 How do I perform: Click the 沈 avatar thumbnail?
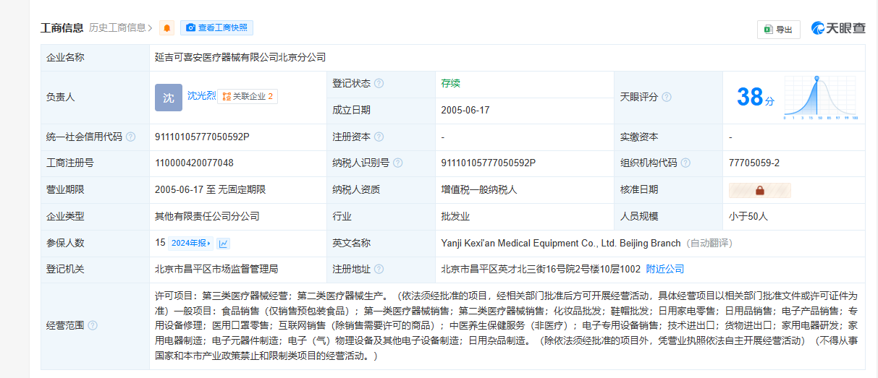pyautogui.click(x=169, y=98)
